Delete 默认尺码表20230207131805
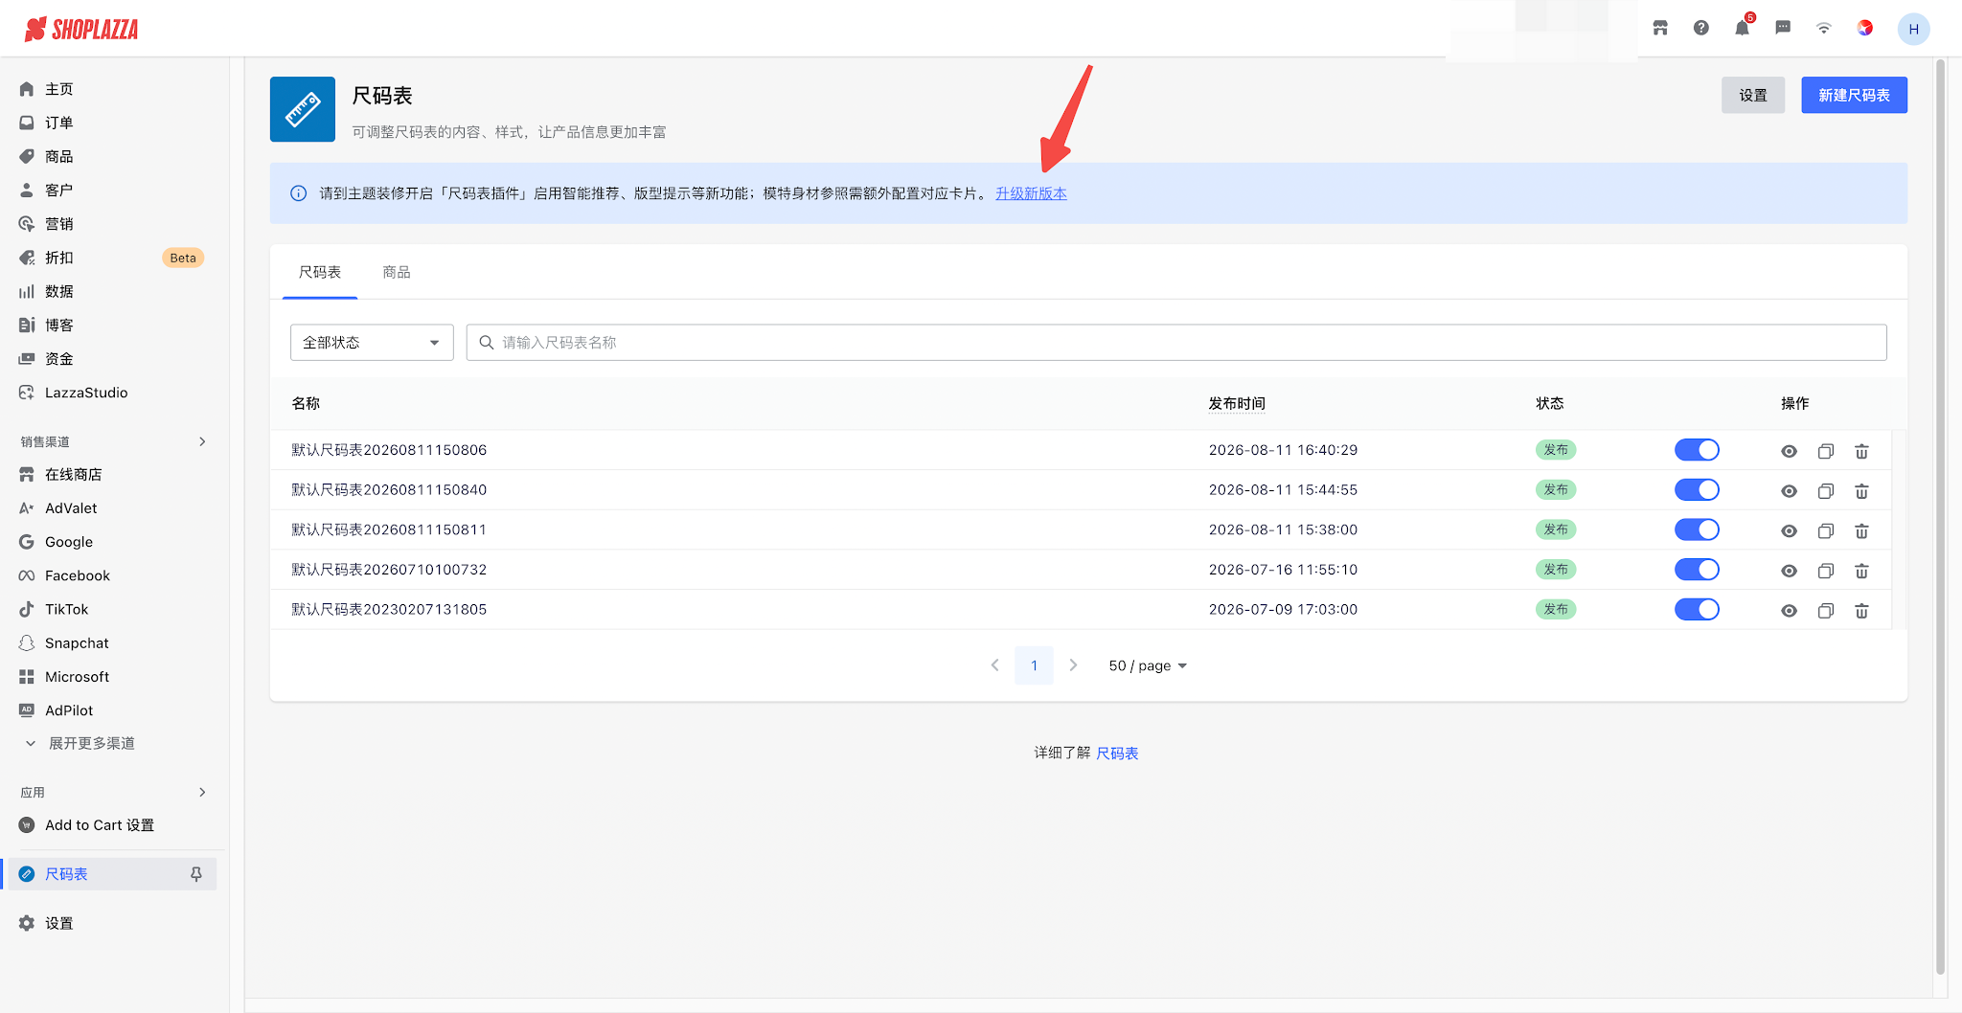Image resolution: width=1962 pixels, height=1013 pixels. (1861, 611)
